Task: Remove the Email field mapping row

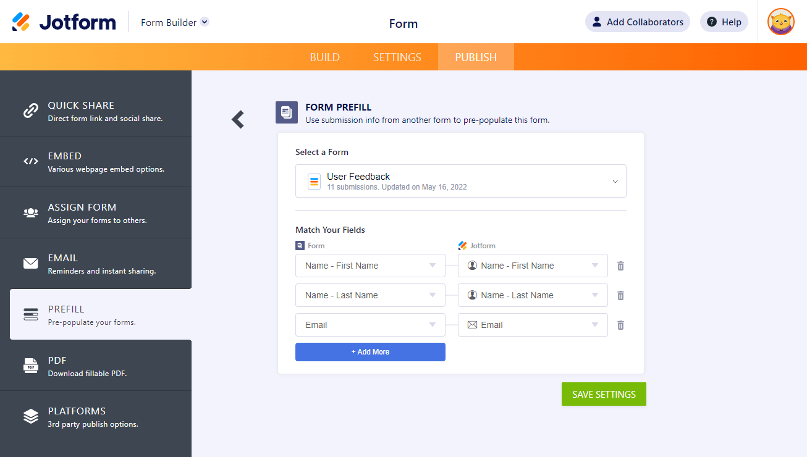Action: point(620,325)
